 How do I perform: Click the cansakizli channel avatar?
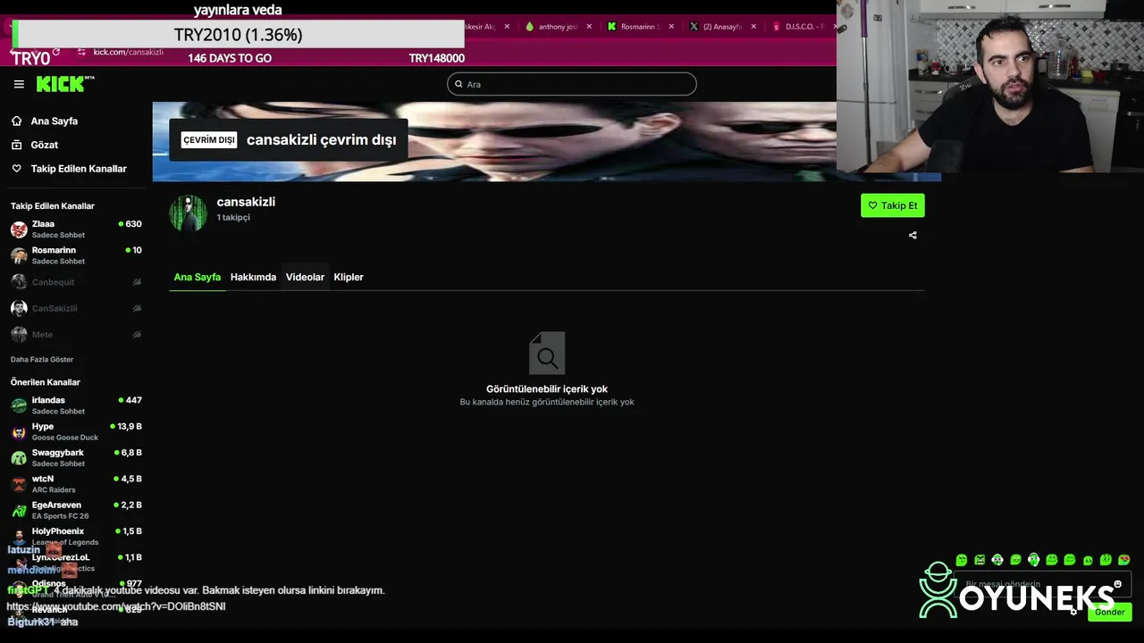click(188, 213)
